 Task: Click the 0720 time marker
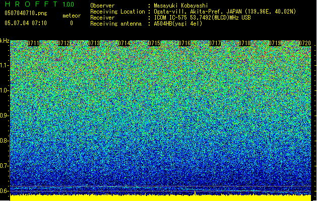point(305,43)
